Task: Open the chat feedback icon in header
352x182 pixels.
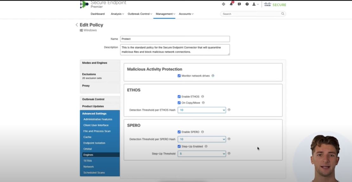Action: pyautogui.click(x=239, y=4)
